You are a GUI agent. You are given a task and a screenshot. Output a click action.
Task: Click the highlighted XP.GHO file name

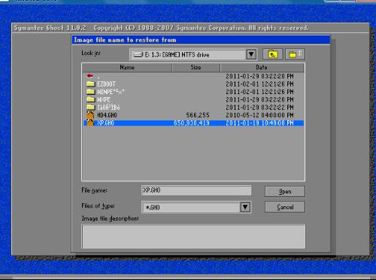point(105,123)
